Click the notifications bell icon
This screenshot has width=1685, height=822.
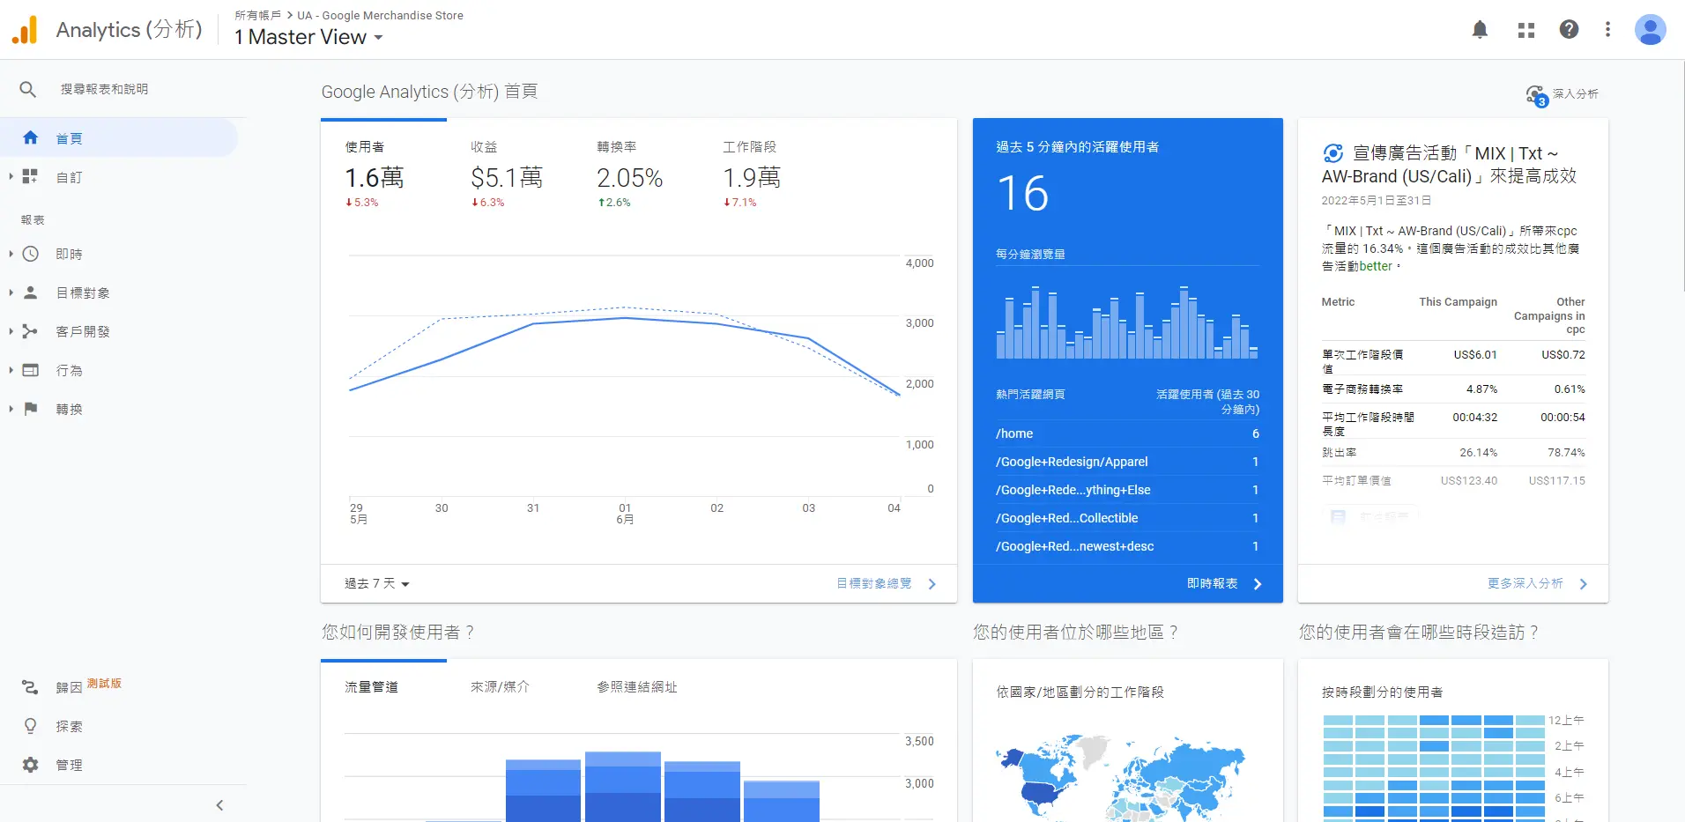tap(1480, 30)
